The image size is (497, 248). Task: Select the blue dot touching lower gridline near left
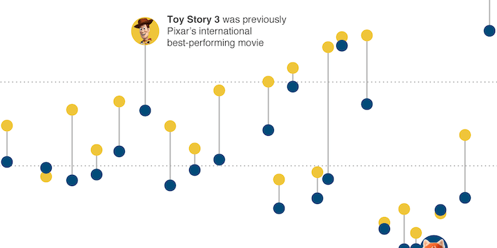[x=46, y=167]
